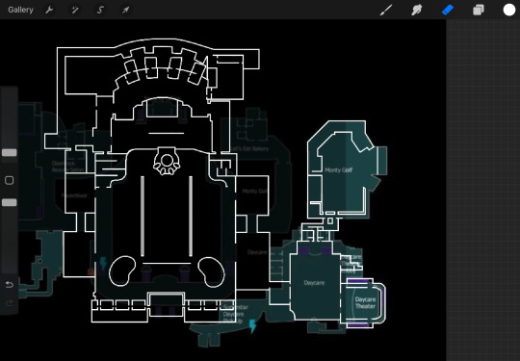Open the Layers panel
520x361 pixels.
coord(479,10)
